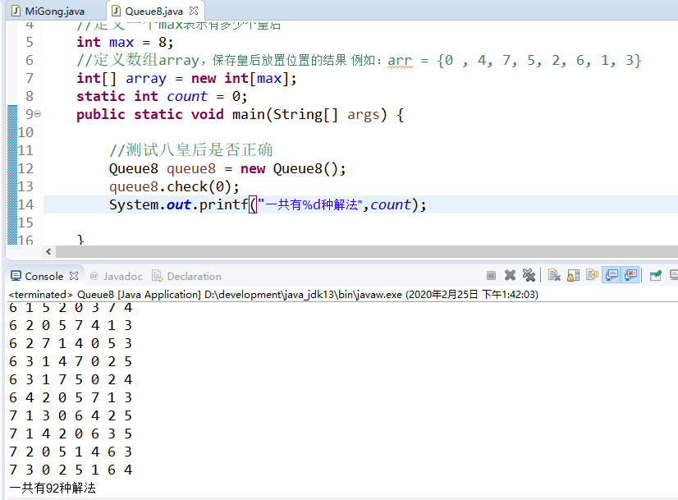This screenshot has width=678, height=500.
Task: Click the string "一共有%d种解法"
Action: (x=310, y=204)
